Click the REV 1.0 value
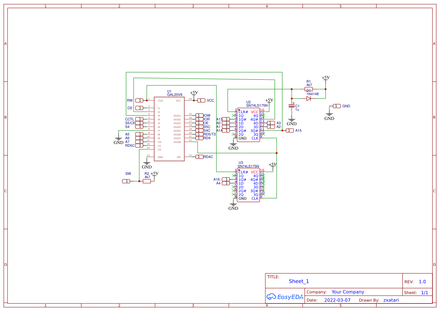440x311 pixels. pos(422,281)
